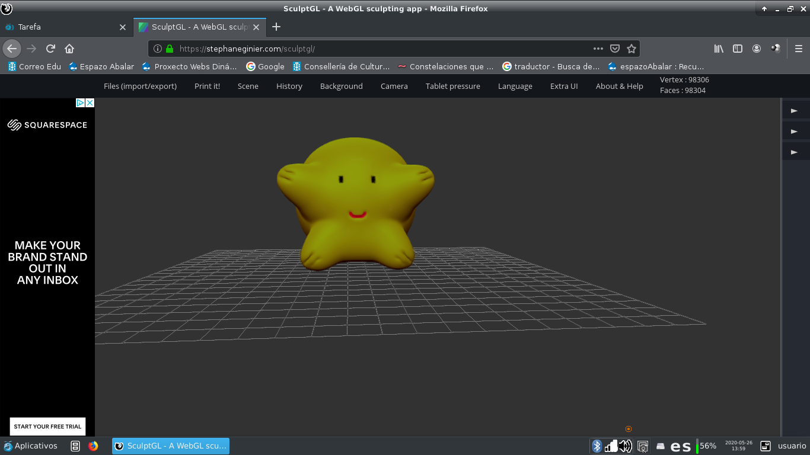This screenshot has width=810, height=455.
Task: Launch Firefox from the taskbar
Action: coord(93,446)
